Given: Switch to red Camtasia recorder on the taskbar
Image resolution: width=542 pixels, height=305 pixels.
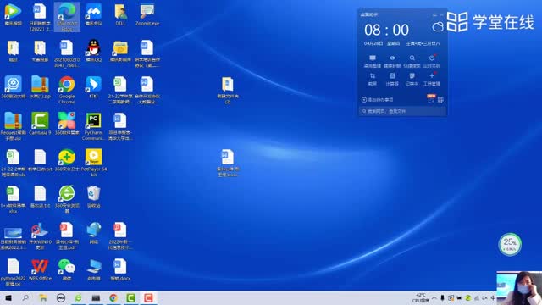Looking at the screenshot, I should (x=148, y=297).
